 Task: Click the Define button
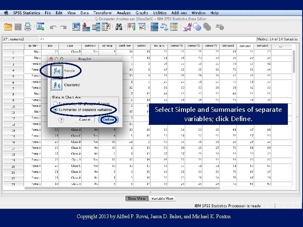109,120
